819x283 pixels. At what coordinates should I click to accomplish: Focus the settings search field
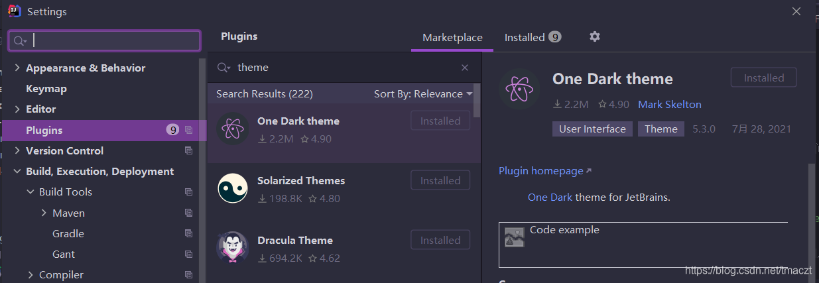tap(104, 41)
